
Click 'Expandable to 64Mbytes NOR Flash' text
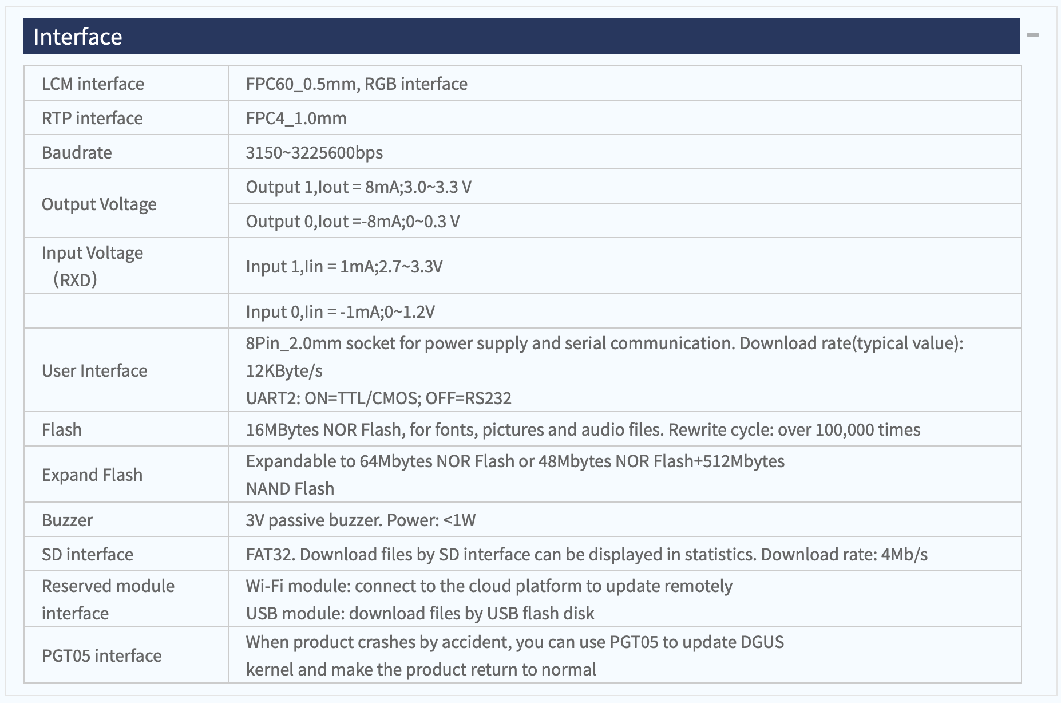coord(515,475)
